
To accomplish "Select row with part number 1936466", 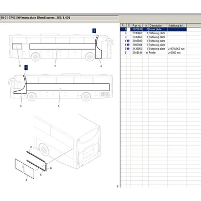I will pyautogui.click(x=153, y=37).
